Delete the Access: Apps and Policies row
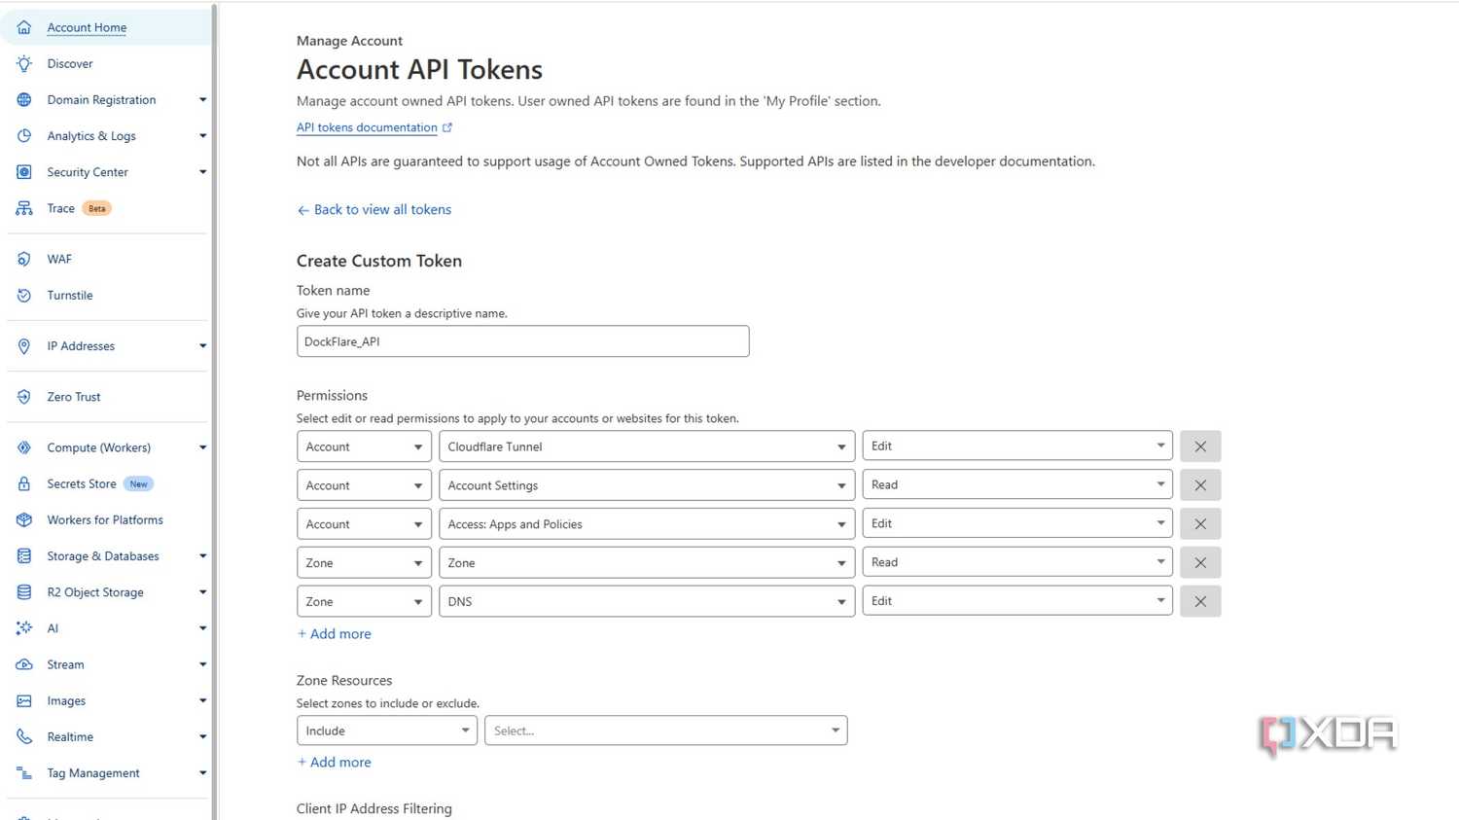Image resolution: width=1459 pixels, height=820 pixels. [x=1200, y=524]
